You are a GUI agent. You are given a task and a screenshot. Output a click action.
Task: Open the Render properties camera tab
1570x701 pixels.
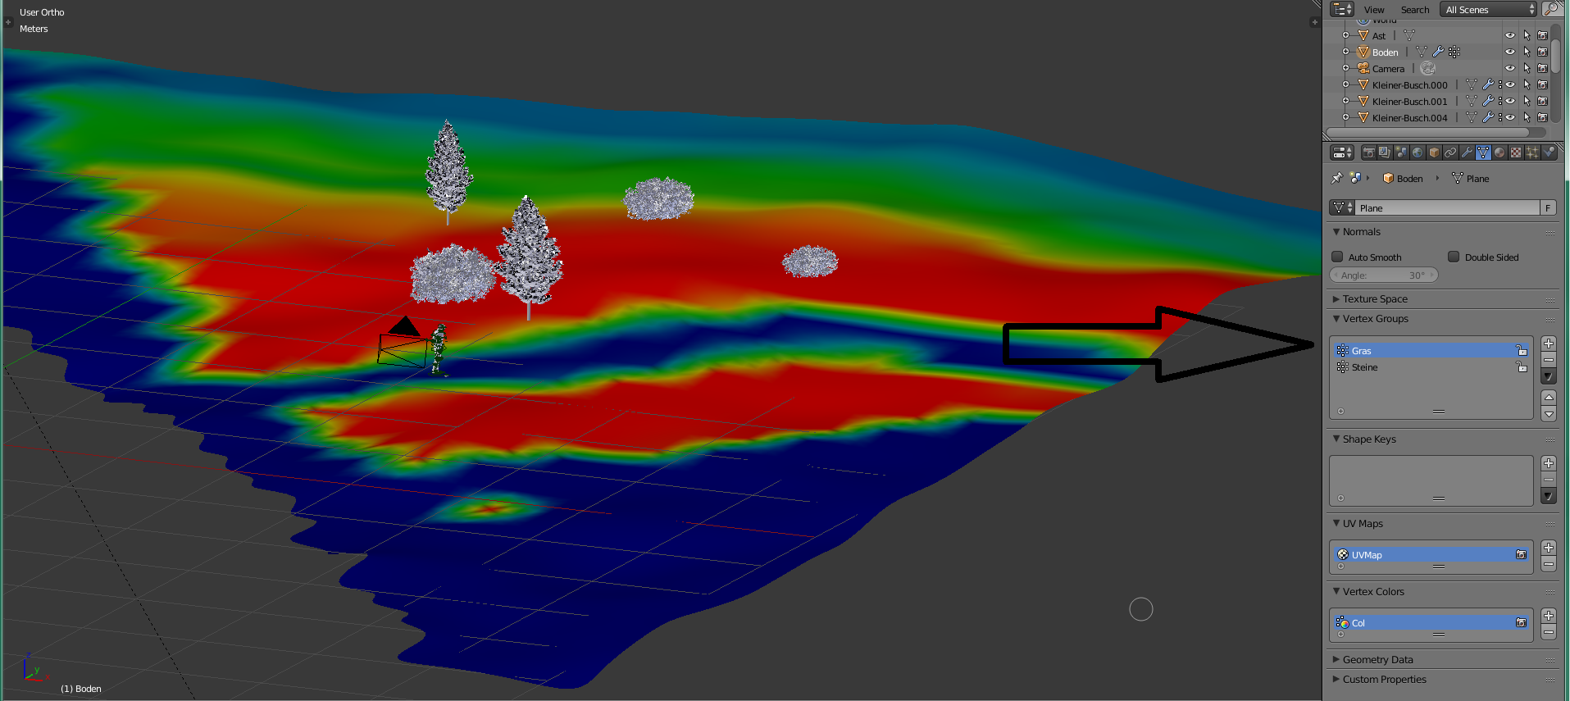1368,152
